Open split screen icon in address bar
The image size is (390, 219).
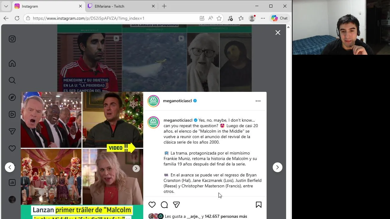pos(202,18)
